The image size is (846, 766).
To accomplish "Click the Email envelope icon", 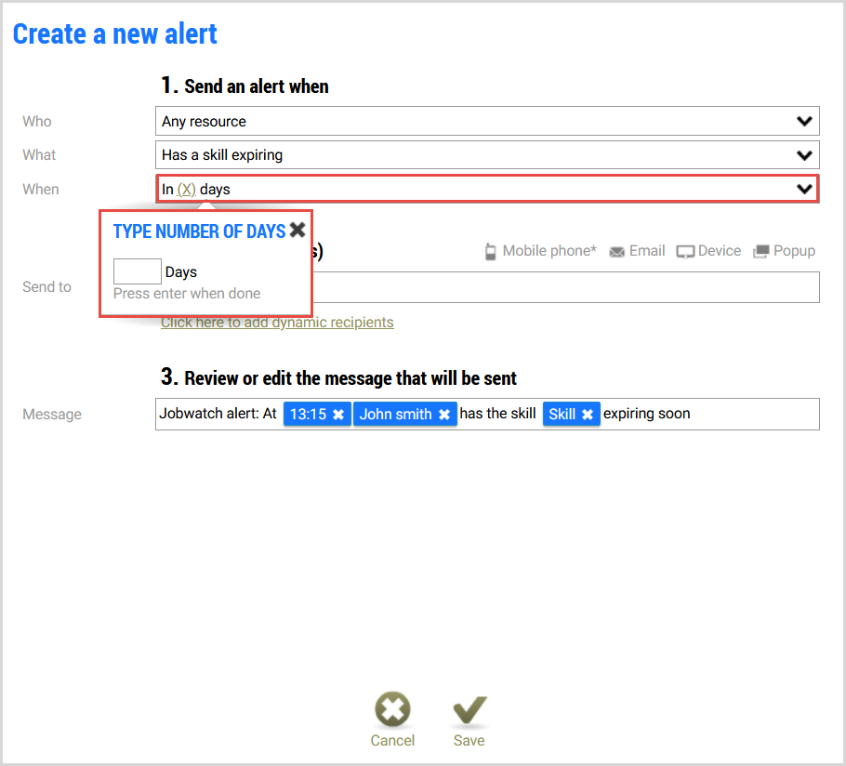I will click(616, 252).
